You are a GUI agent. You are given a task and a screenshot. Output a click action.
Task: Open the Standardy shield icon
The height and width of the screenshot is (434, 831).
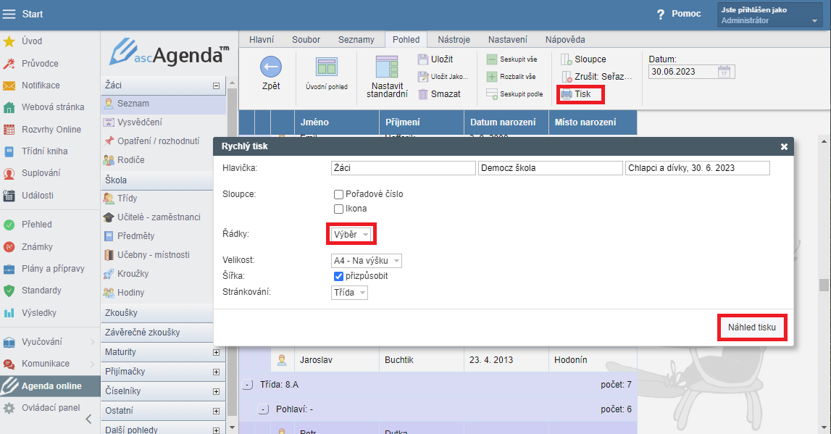coord(9,291)
